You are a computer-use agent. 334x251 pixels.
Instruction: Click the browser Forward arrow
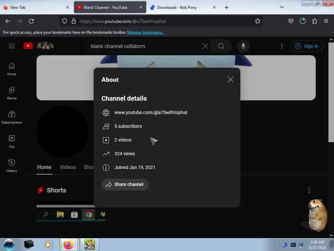click(20, 21)
